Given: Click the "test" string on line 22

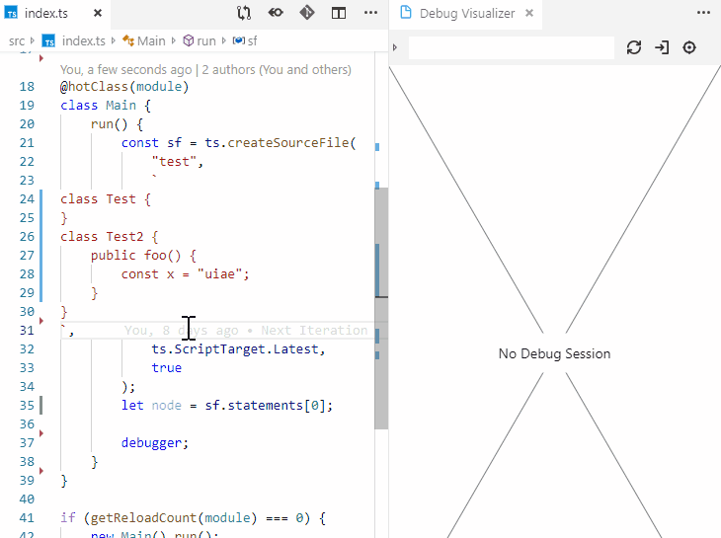Looking at the screenshot, I should pos(174,162).
